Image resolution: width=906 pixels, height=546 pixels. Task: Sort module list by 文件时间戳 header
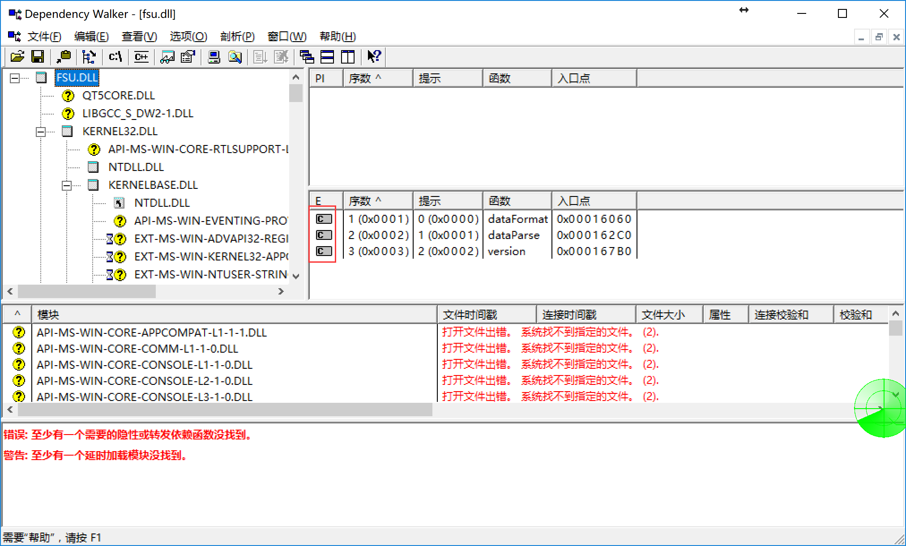(487, 315)
